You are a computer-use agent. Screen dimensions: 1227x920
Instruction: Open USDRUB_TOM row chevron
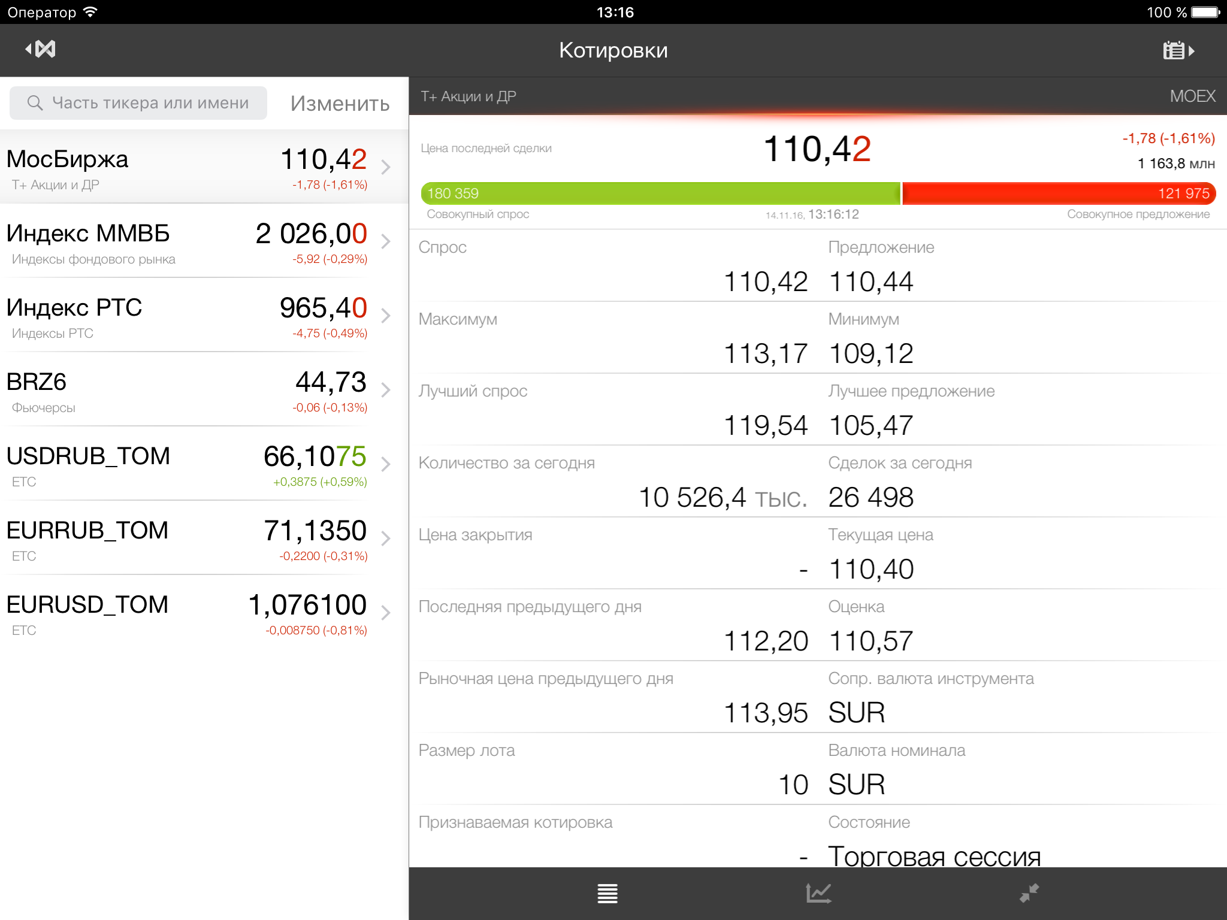click(x=386, y=464)
